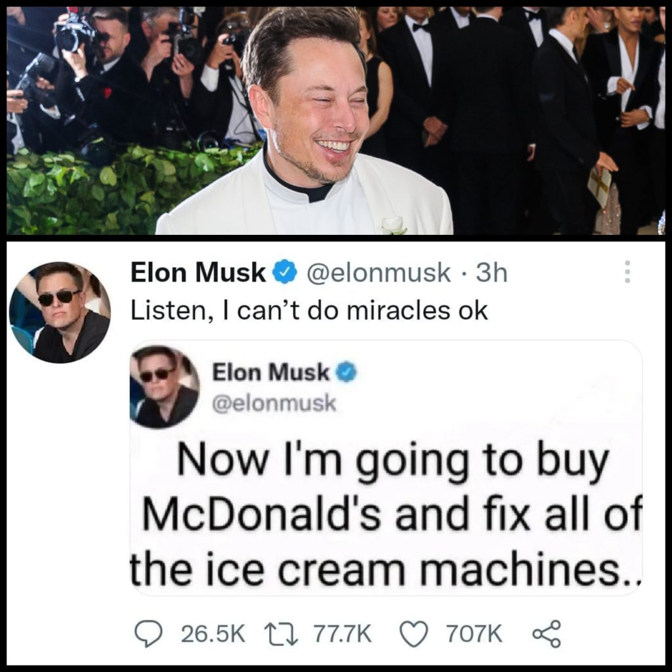Click Elon Musk name inside quoted tweet
Screen dimensions: 672x672
click(271, 372)
